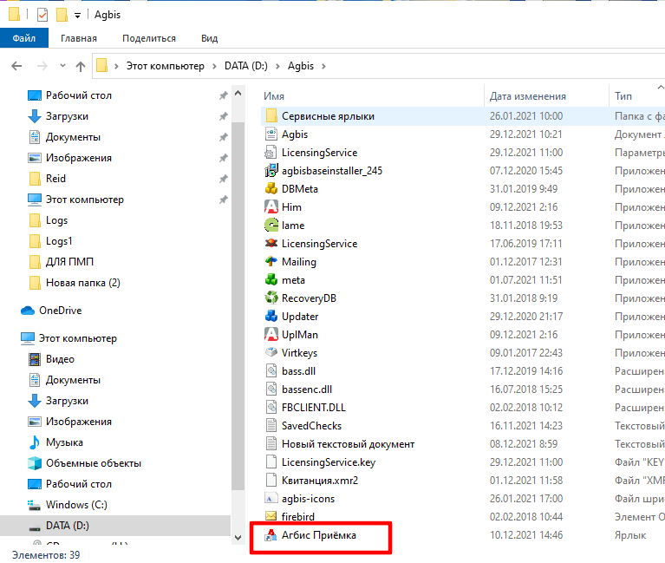Click the Him application icon
Image resolution: width=665 pixels, height=563 pixels.
[271, 207]
